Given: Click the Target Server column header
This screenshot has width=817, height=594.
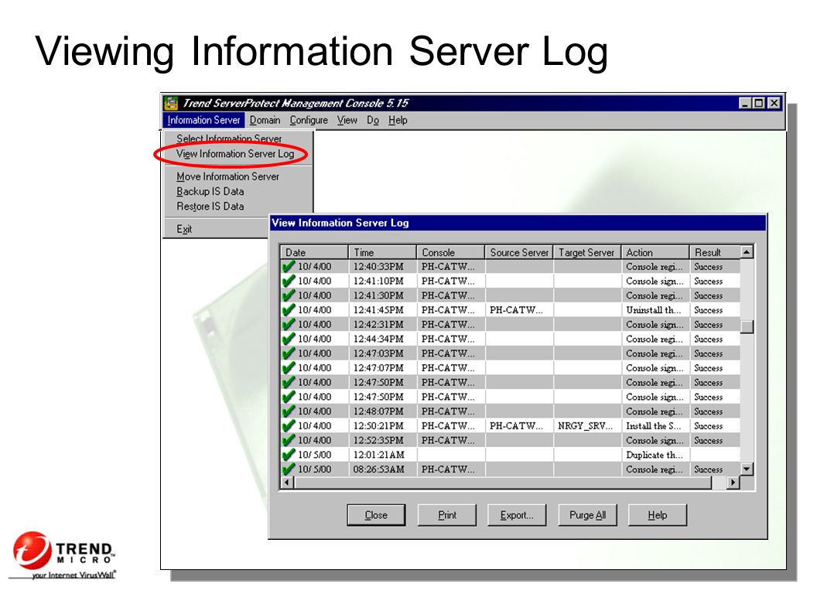Looking at the screenshot, I should pyautogui.click(x=587, y=253).
